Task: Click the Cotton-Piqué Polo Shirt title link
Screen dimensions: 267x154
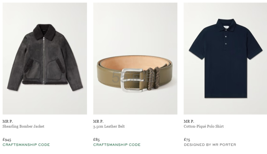Action: point(204,126)
